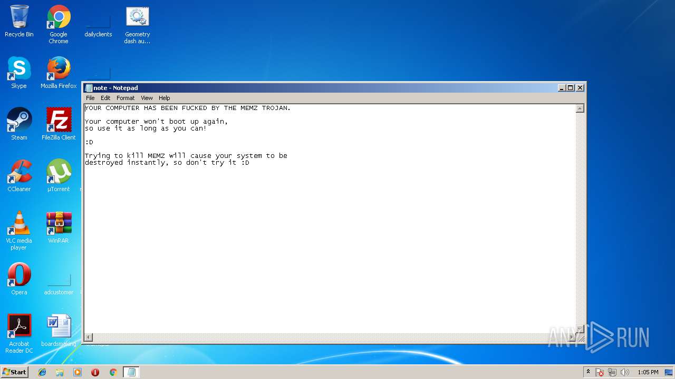Select the adcustomer desktop file
Viewport: 675px width, 379px height.
[59, 284]
